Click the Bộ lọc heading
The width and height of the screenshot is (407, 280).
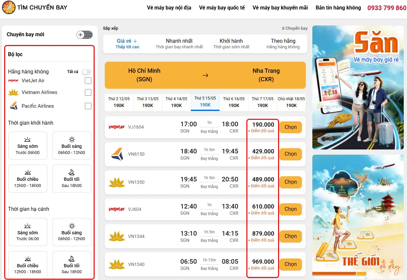[15, 54]
